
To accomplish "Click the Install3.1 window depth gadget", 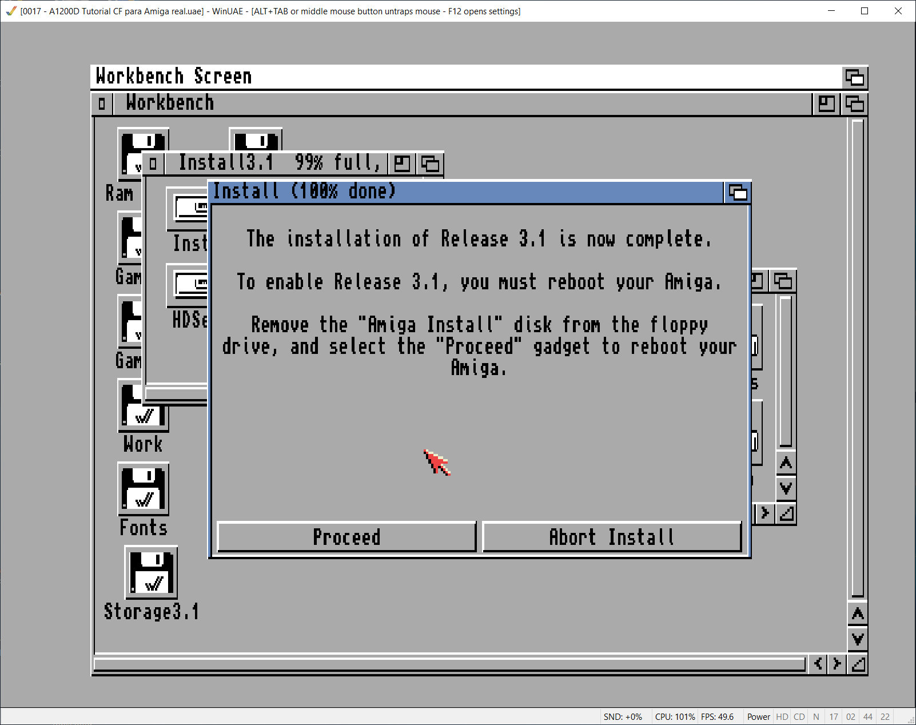I will point(430,164).
